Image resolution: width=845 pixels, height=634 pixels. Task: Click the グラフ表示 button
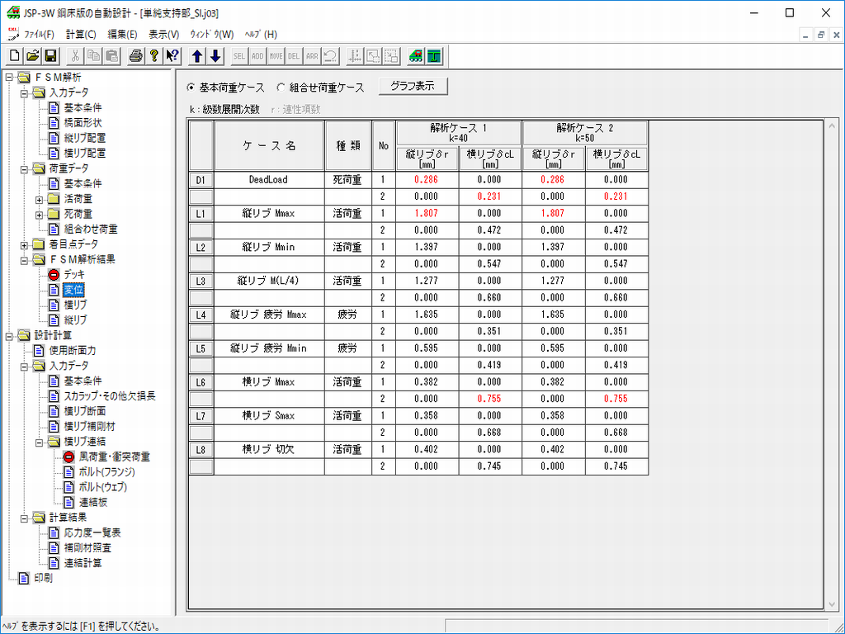[x=413, y=86]
